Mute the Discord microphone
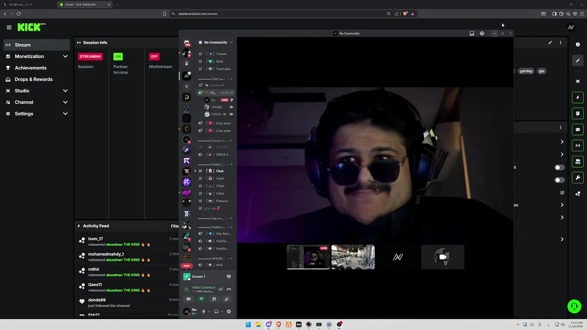The height and width of the screenshot is (330, 587). (204, 312)
